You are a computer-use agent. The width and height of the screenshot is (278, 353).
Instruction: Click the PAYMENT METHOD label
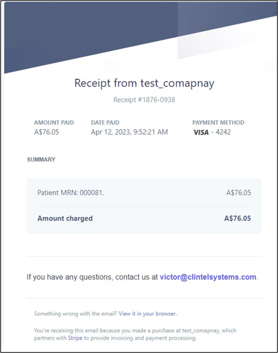click(218, 123)
